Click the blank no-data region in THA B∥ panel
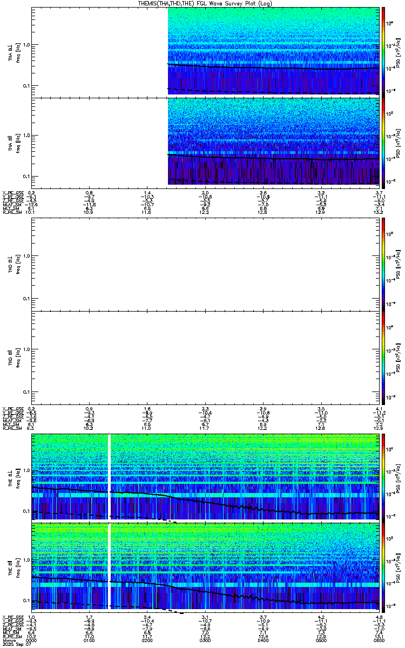 [x=100, y=142]
